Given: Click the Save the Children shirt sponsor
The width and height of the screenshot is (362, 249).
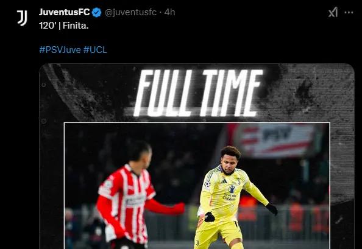Looking at the screenshot, I should (230, 194).
